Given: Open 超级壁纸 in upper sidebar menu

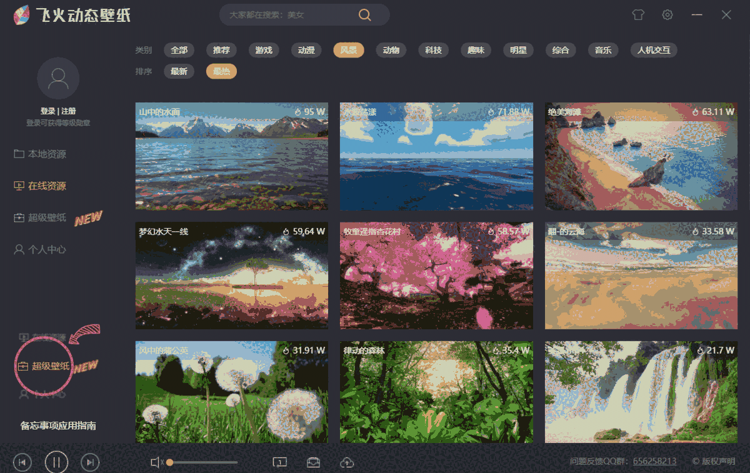Looking at the screenshot, I should tap(40, 217).
